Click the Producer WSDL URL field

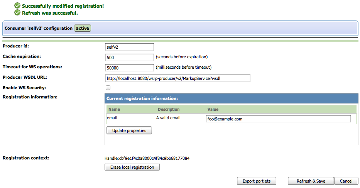(177, 78)
